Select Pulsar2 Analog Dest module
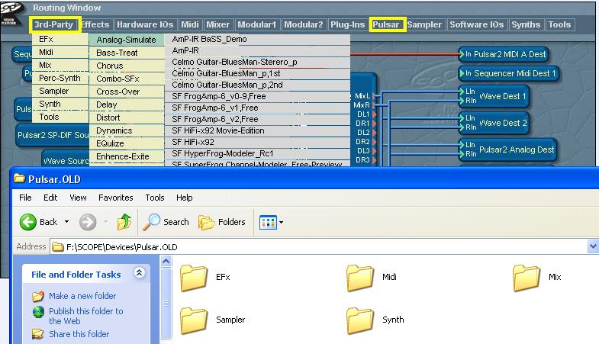 coord(507,149)
